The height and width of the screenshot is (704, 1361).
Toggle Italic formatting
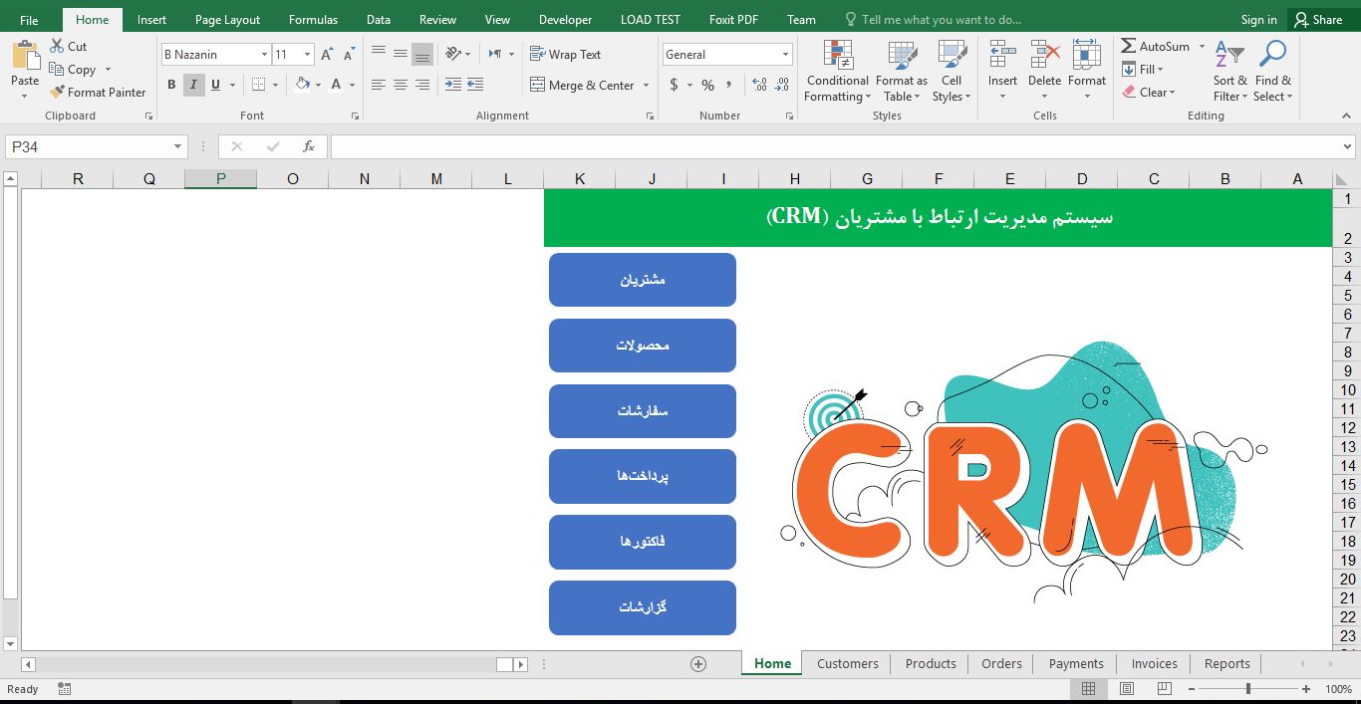click(193, 85)
